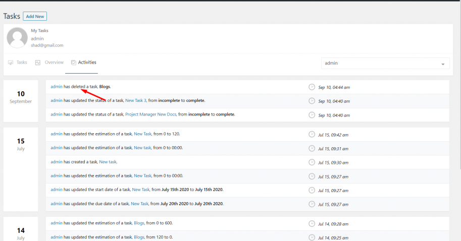Select the Activities tab
The height and width of the screenshot is (241, 461).
coord(83,63)
